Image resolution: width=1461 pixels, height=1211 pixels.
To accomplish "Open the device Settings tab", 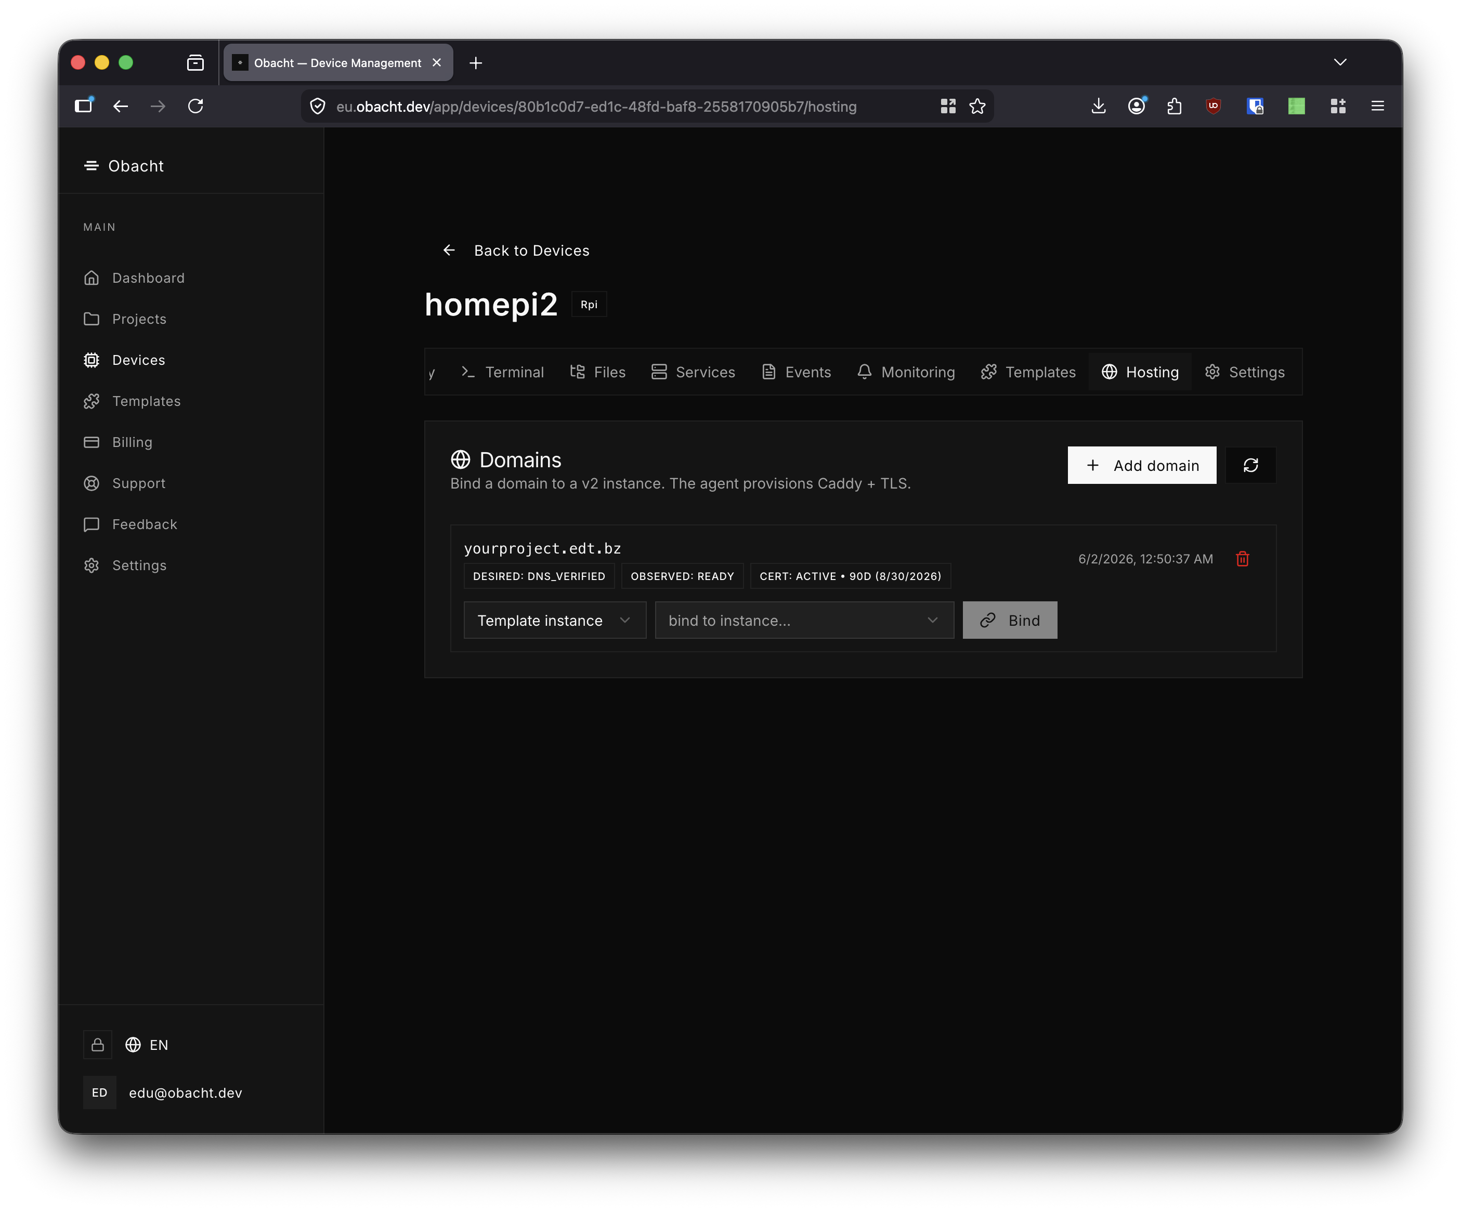I will (1245, 372).
